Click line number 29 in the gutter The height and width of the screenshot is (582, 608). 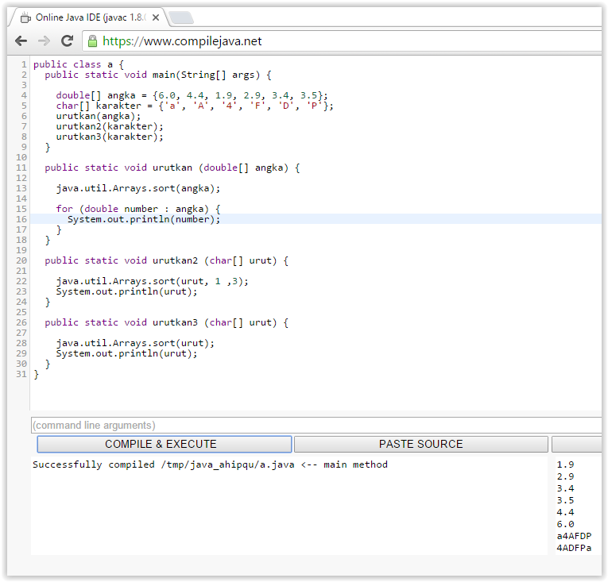click(x=21, y=354)
